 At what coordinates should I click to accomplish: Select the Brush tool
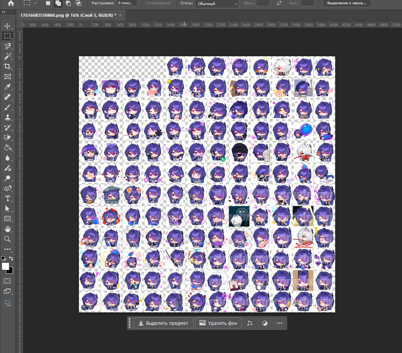(x=7, y=107)
